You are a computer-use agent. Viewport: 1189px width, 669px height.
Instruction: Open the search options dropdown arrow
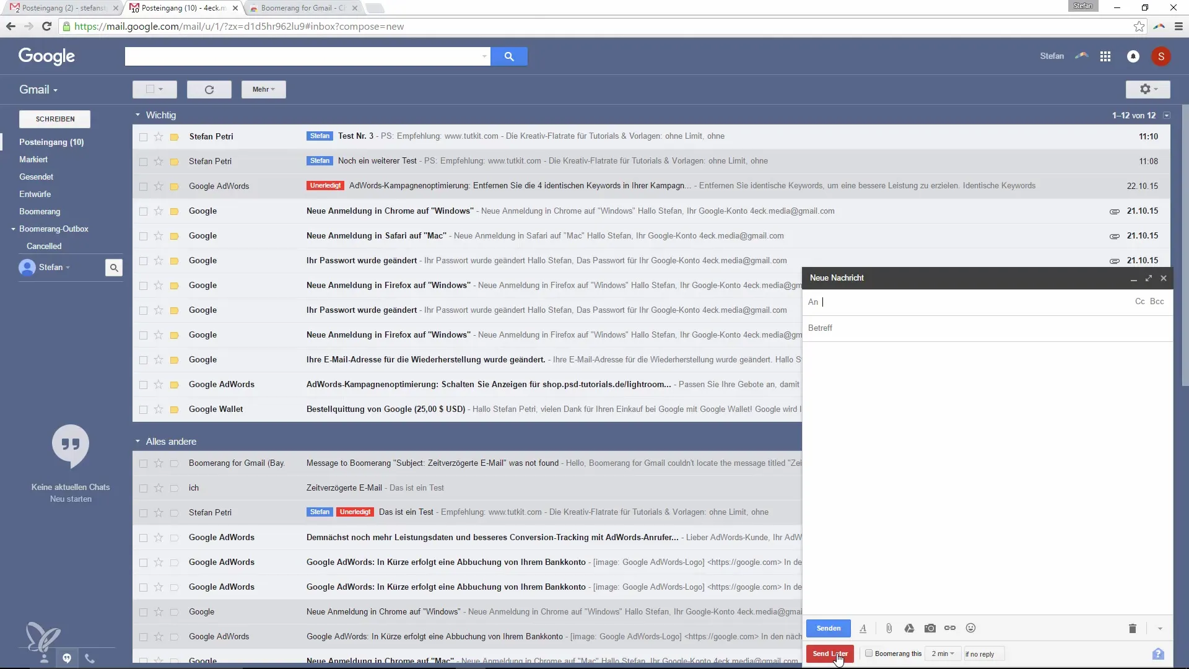click(484, 56)
